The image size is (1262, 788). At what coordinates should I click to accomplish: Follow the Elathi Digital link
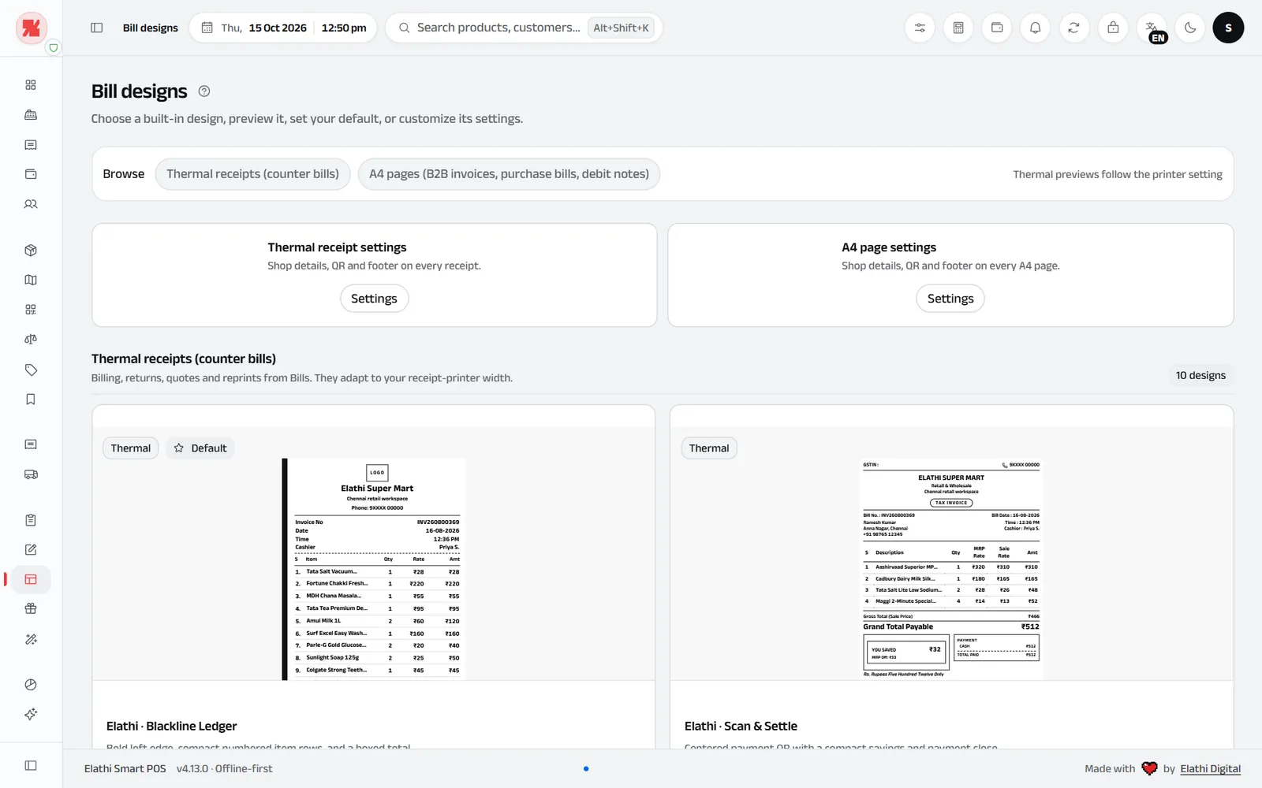tap(1210, 769)
